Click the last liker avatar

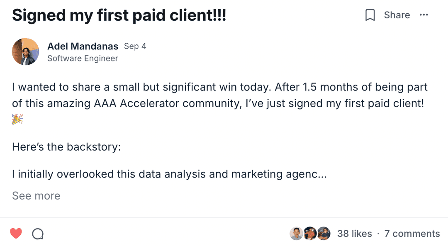[x=324, y=234]
